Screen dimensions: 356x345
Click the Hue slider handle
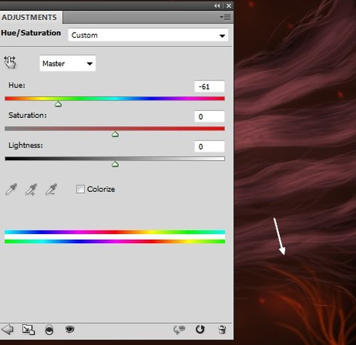(58, 104)
